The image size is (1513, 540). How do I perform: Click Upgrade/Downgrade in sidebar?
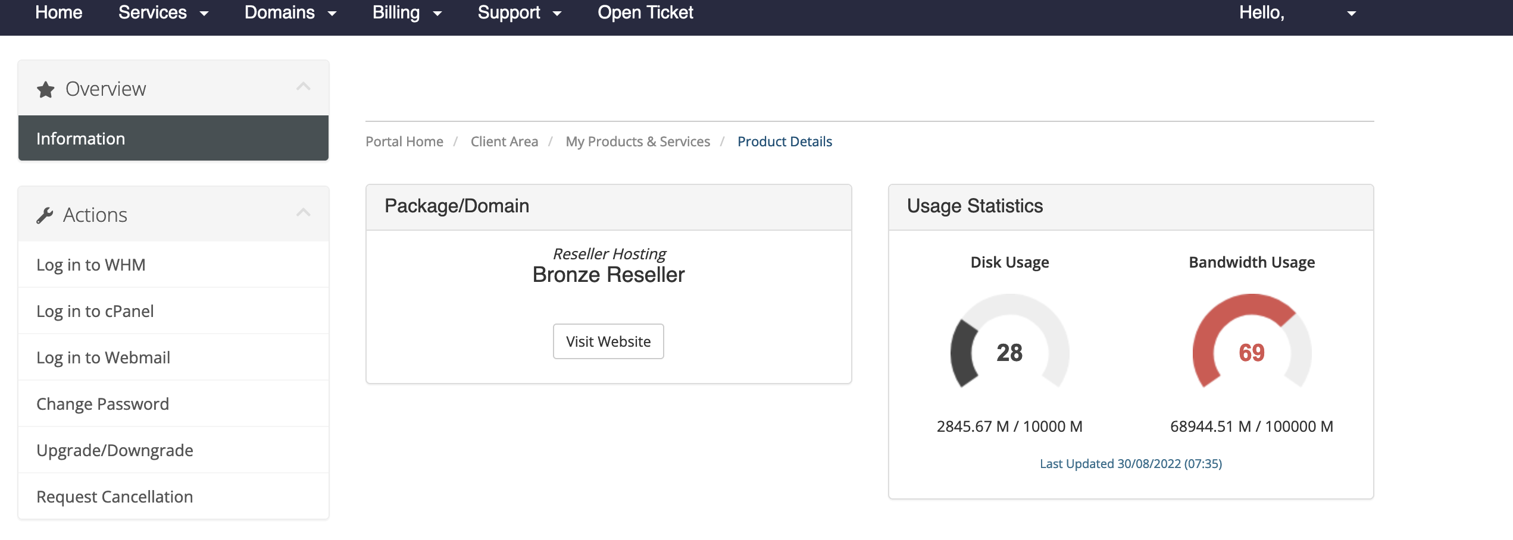[115, 450]
